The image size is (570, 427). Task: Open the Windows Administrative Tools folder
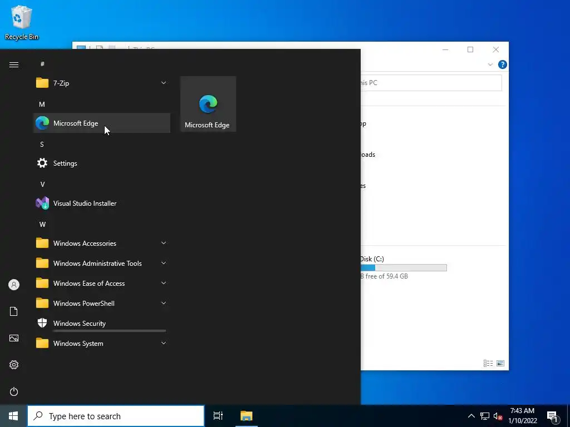[x=102, y=263]
